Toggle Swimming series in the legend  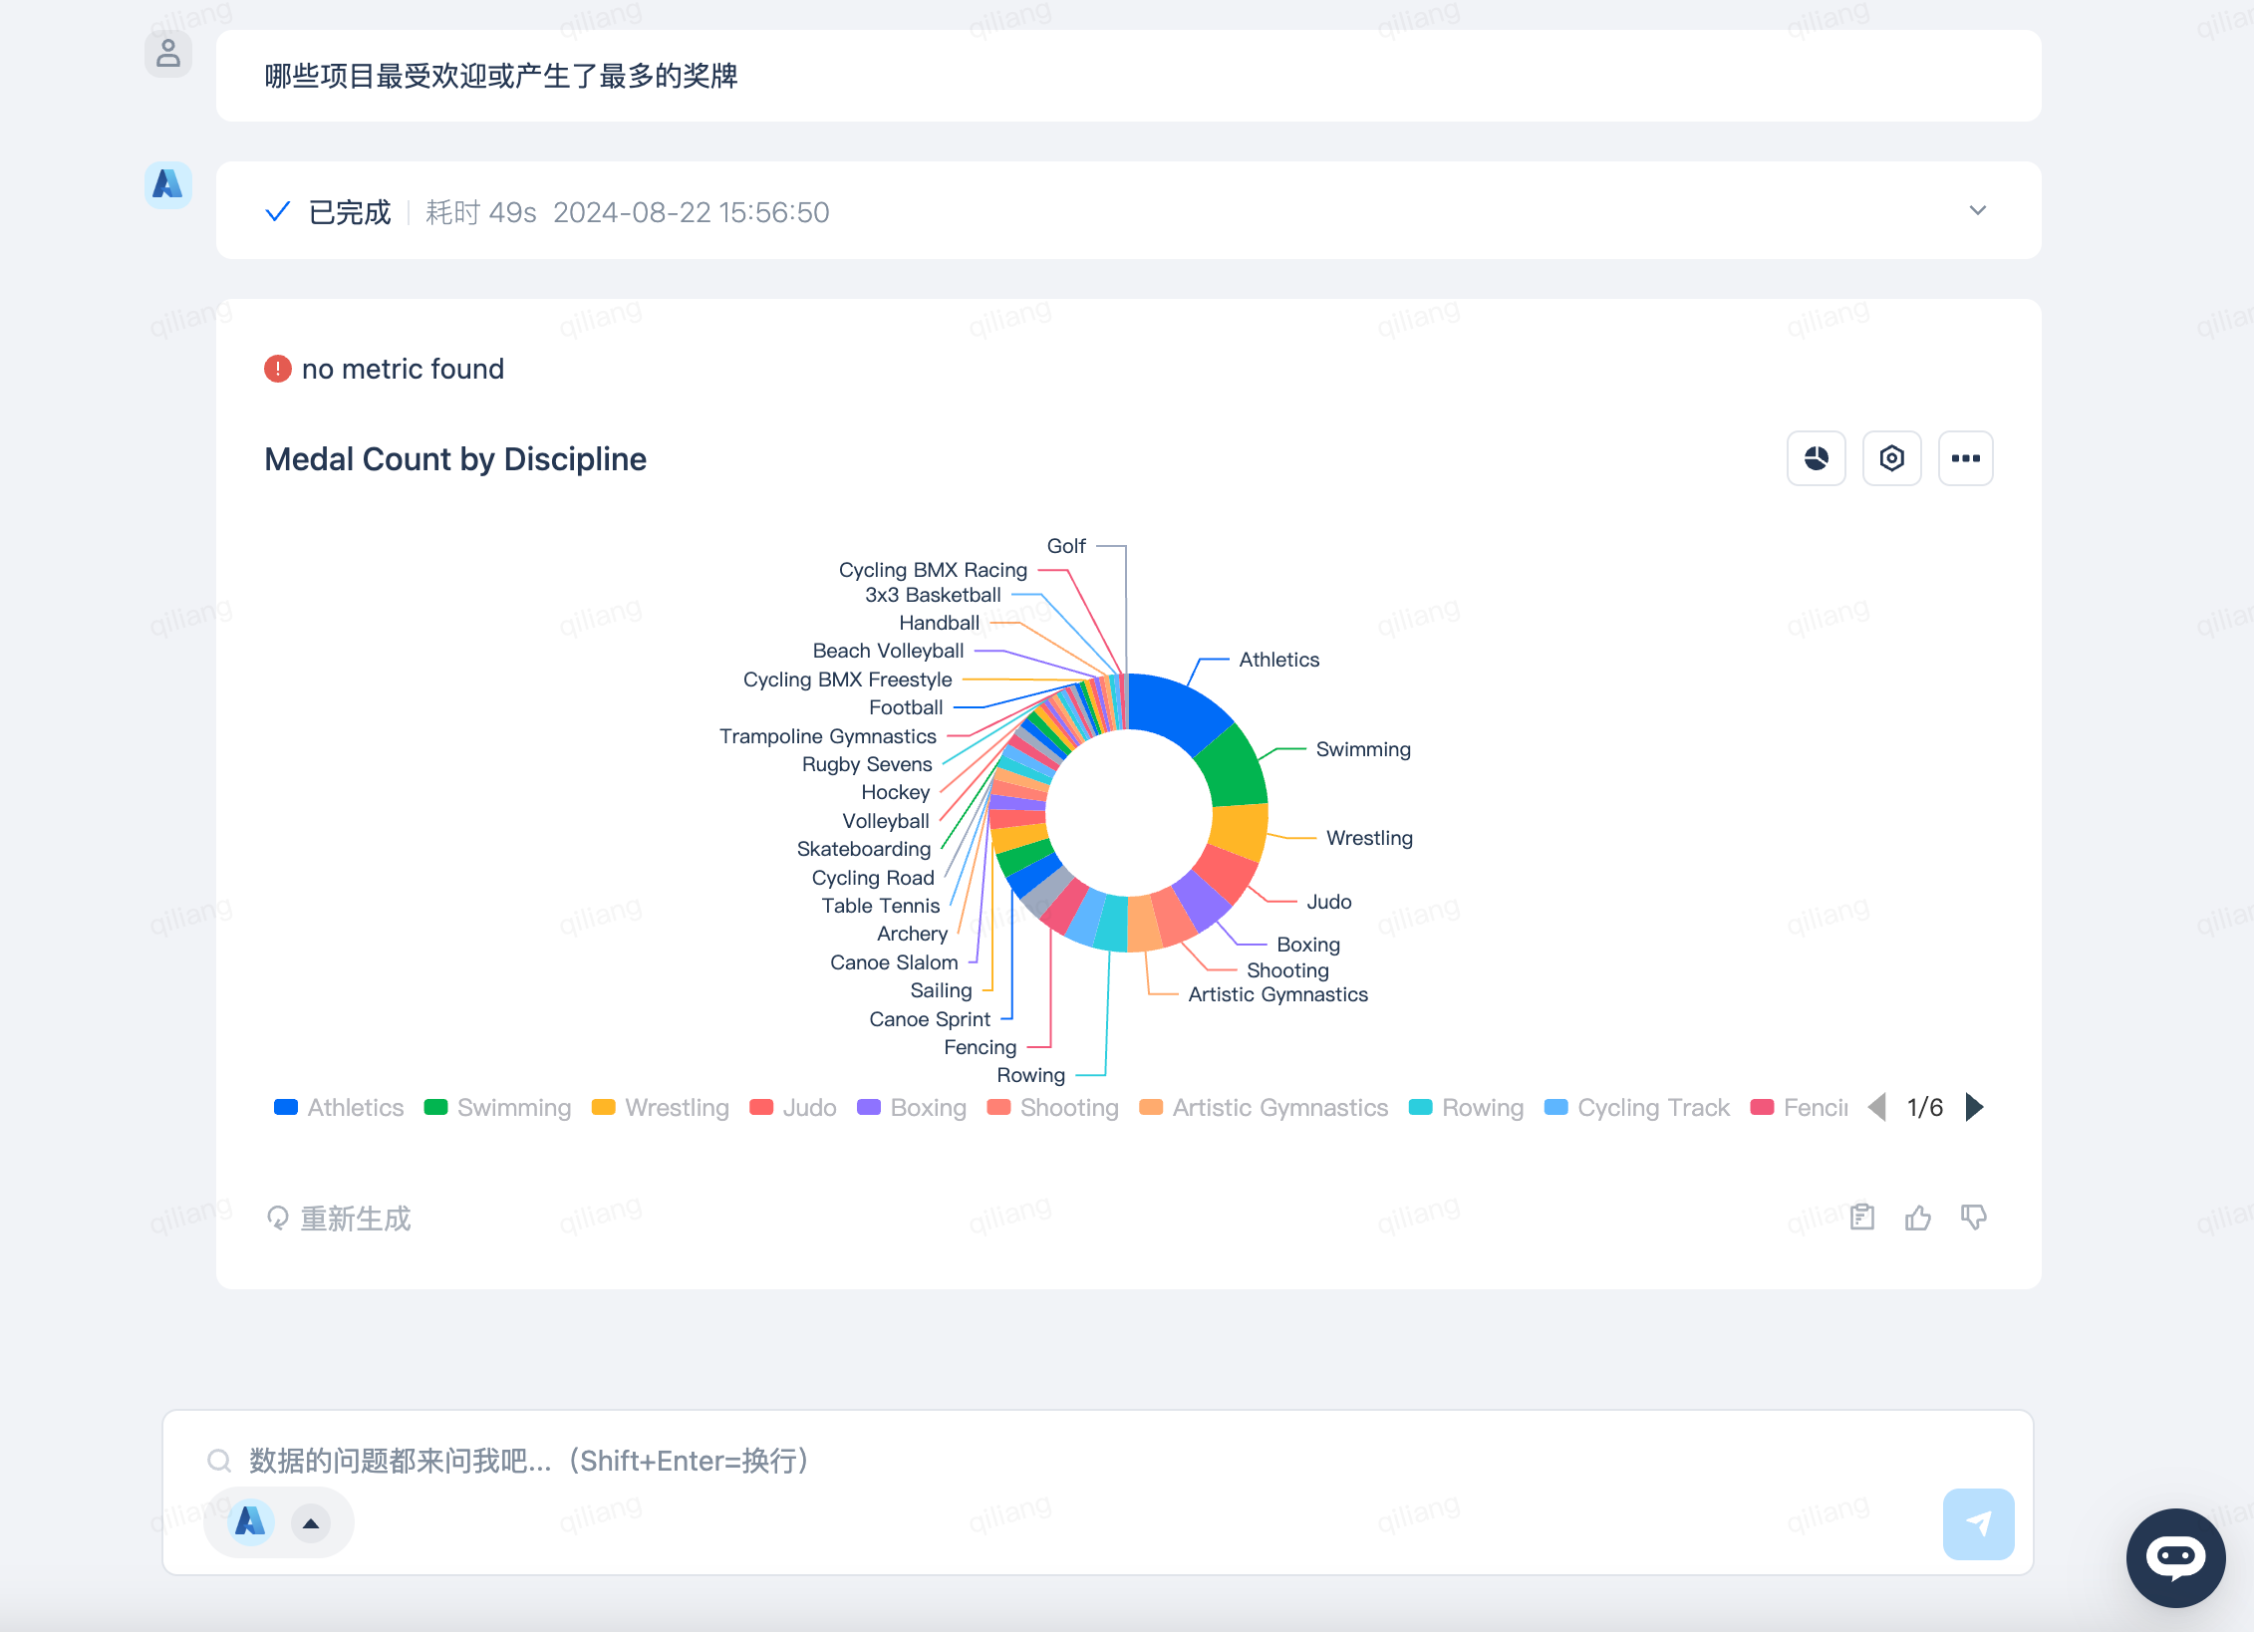497,1108
